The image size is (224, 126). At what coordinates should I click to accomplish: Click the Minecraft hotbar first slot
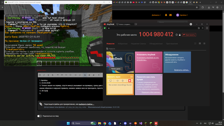[39, 63]
